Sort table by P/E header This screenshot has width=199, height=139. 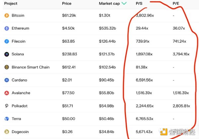click(176, 4)
